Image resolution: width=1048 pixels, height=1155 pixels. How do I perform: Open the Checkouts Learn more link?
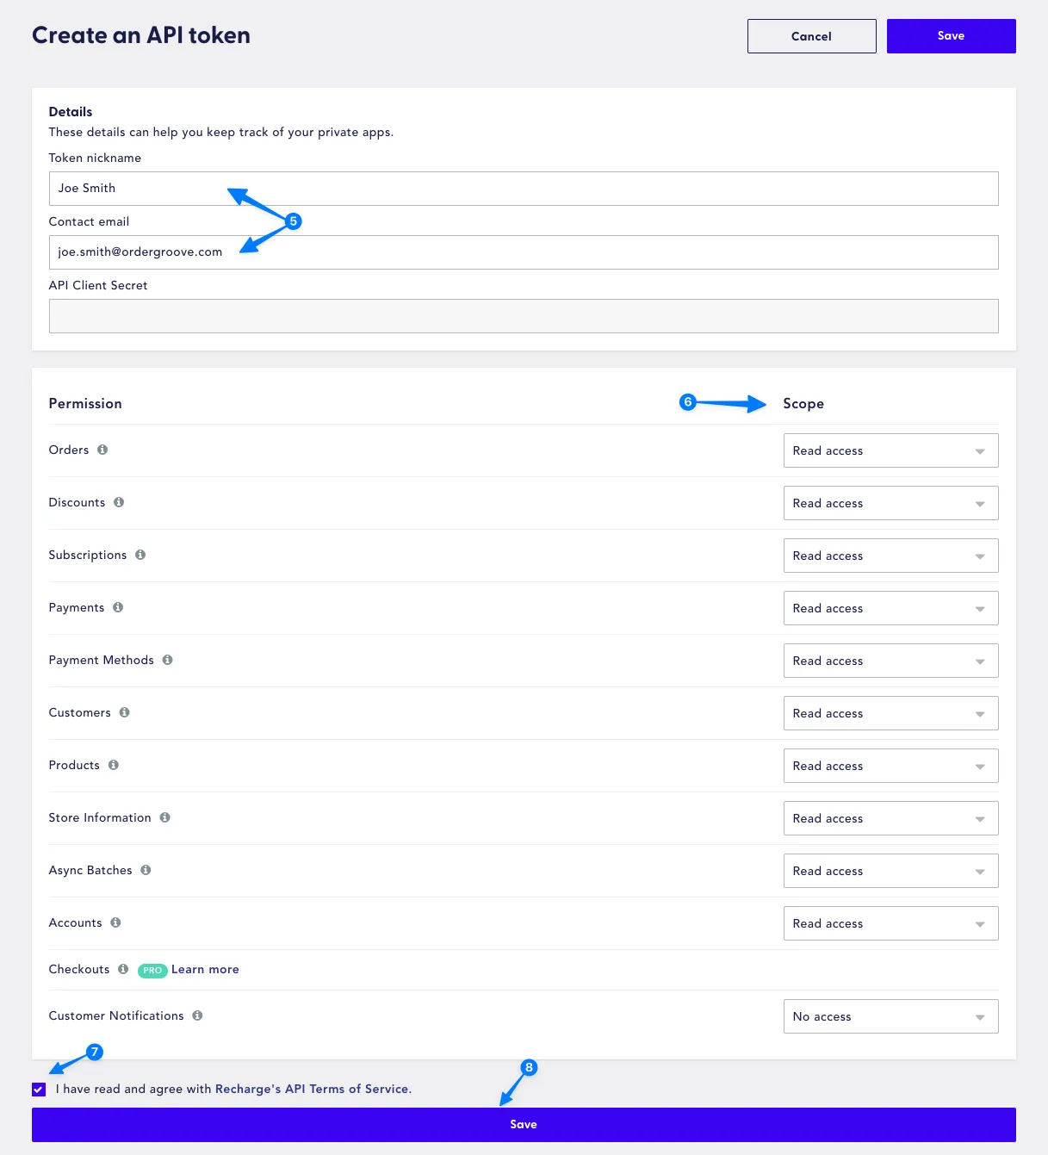tap(205, 969)
